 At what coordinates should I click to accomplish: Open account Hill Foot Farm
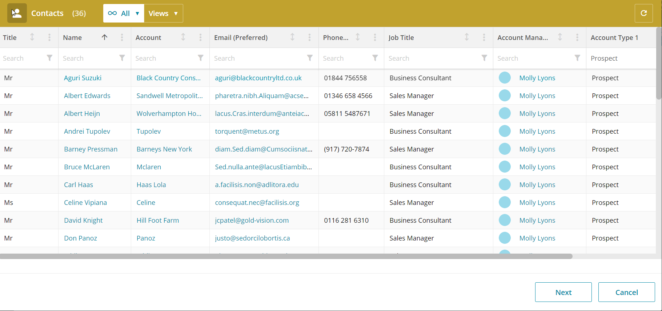pos(157,220)
